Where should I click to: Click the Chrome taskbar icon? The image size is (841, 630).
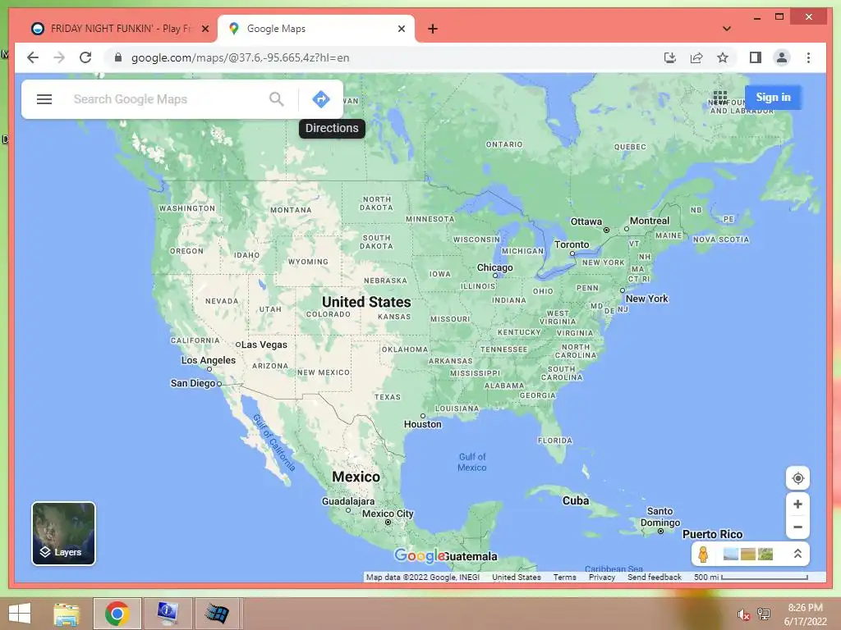click(x=117, y=614)
